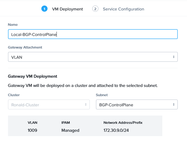Click the step 1 circle icon
This screenshot has height=149, width=187.
click(x=44, y=9)
